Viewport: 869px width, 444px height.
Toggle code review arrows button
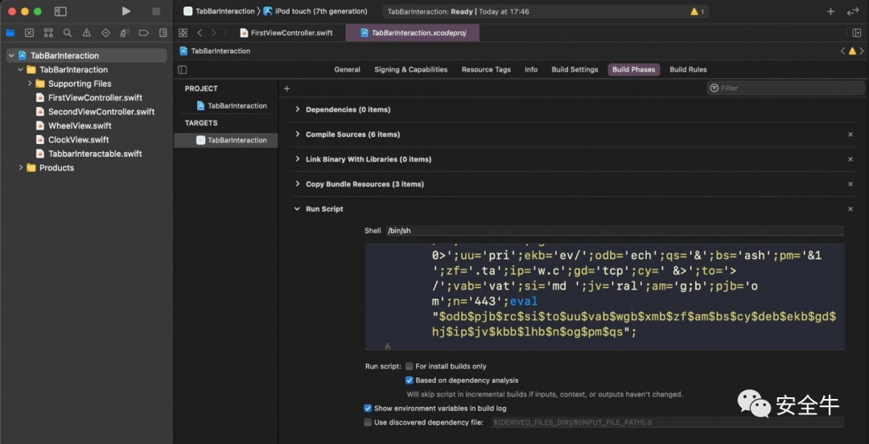point(852,11)
